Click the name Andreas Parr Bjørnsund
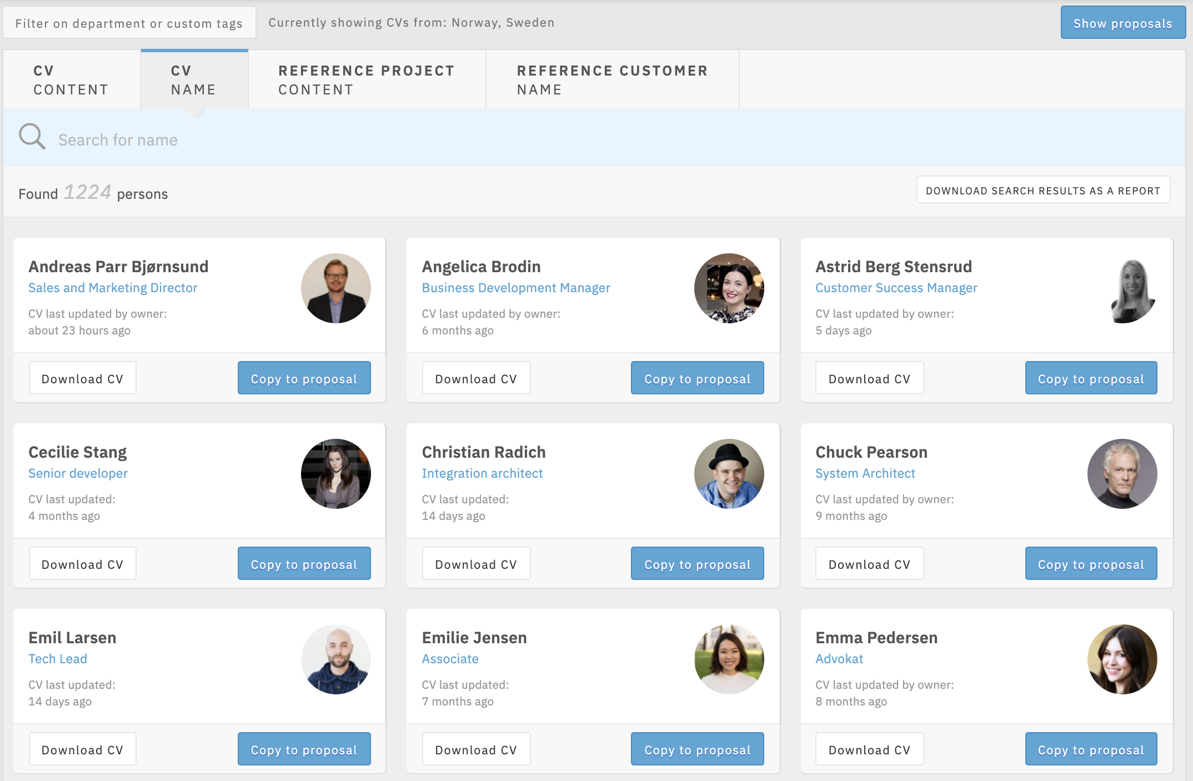This screenshot has width=1193, height=781. [118, 267]
